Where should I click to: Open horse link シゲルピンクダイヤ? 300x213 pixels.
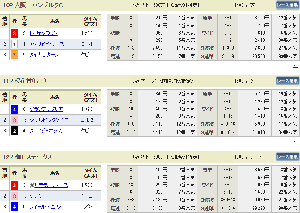click(x=49, y=120)
